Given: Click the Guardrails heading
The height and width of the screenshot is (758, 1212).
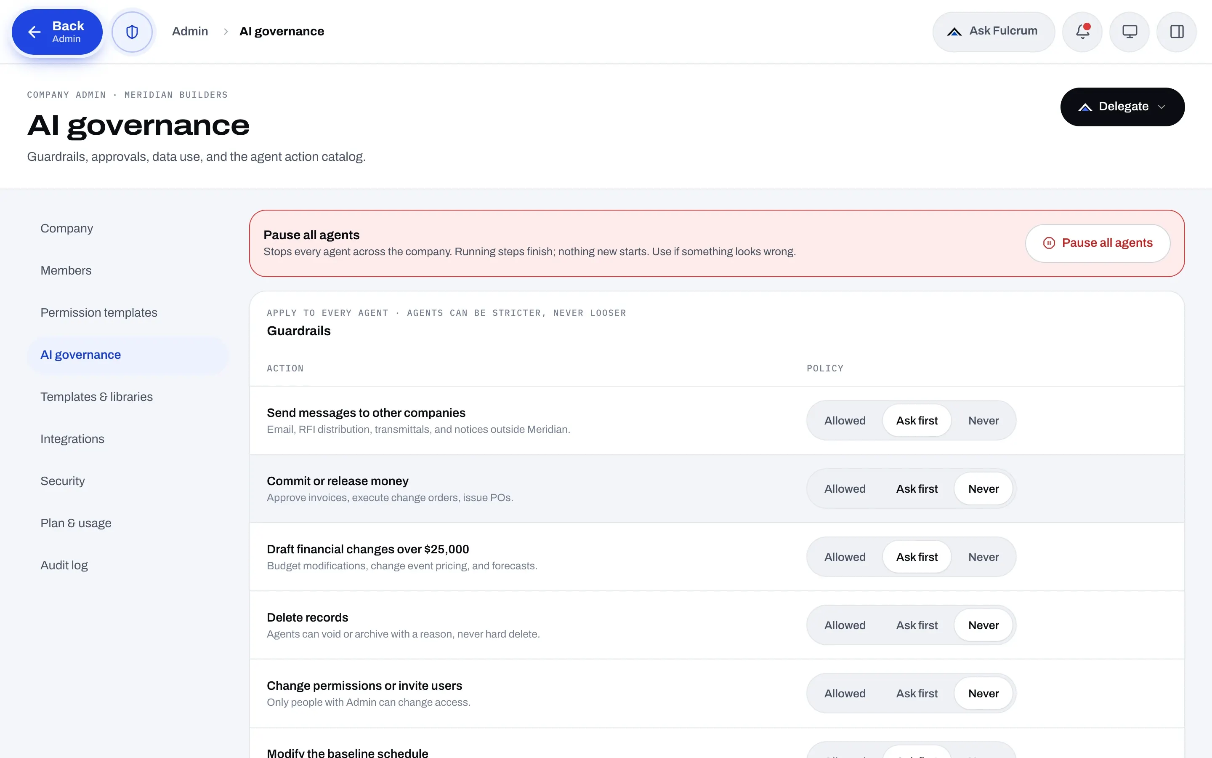Looking at the screenshot, I should [x=298, y=331].
